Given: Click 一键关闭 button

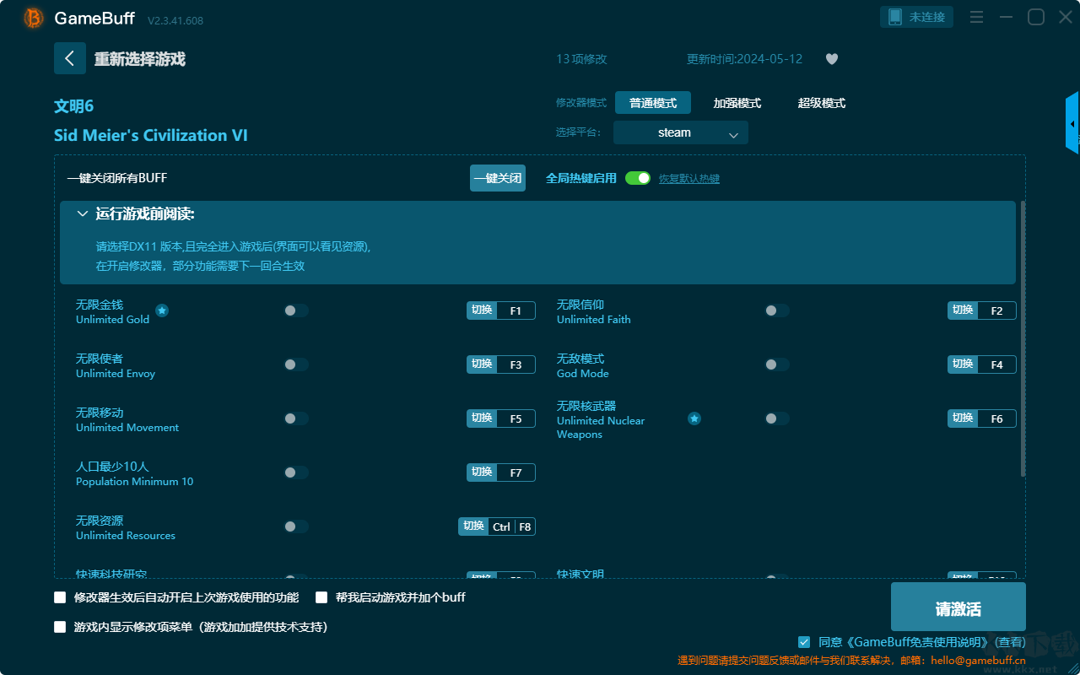Looking at the screenshot, I should click(x=498, y=178).
